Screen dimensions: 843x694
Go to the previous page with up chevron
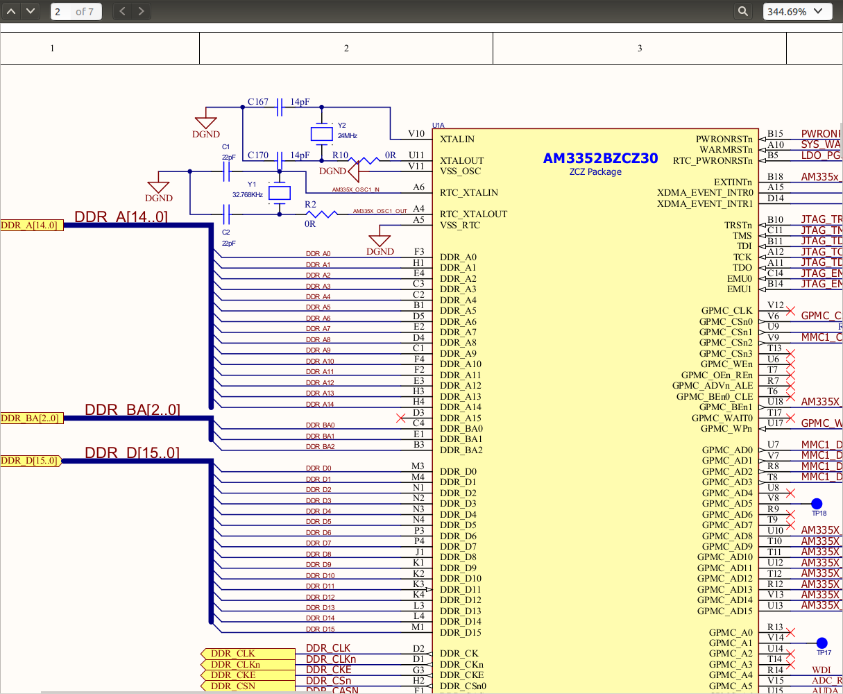click(x=12, y=11)
